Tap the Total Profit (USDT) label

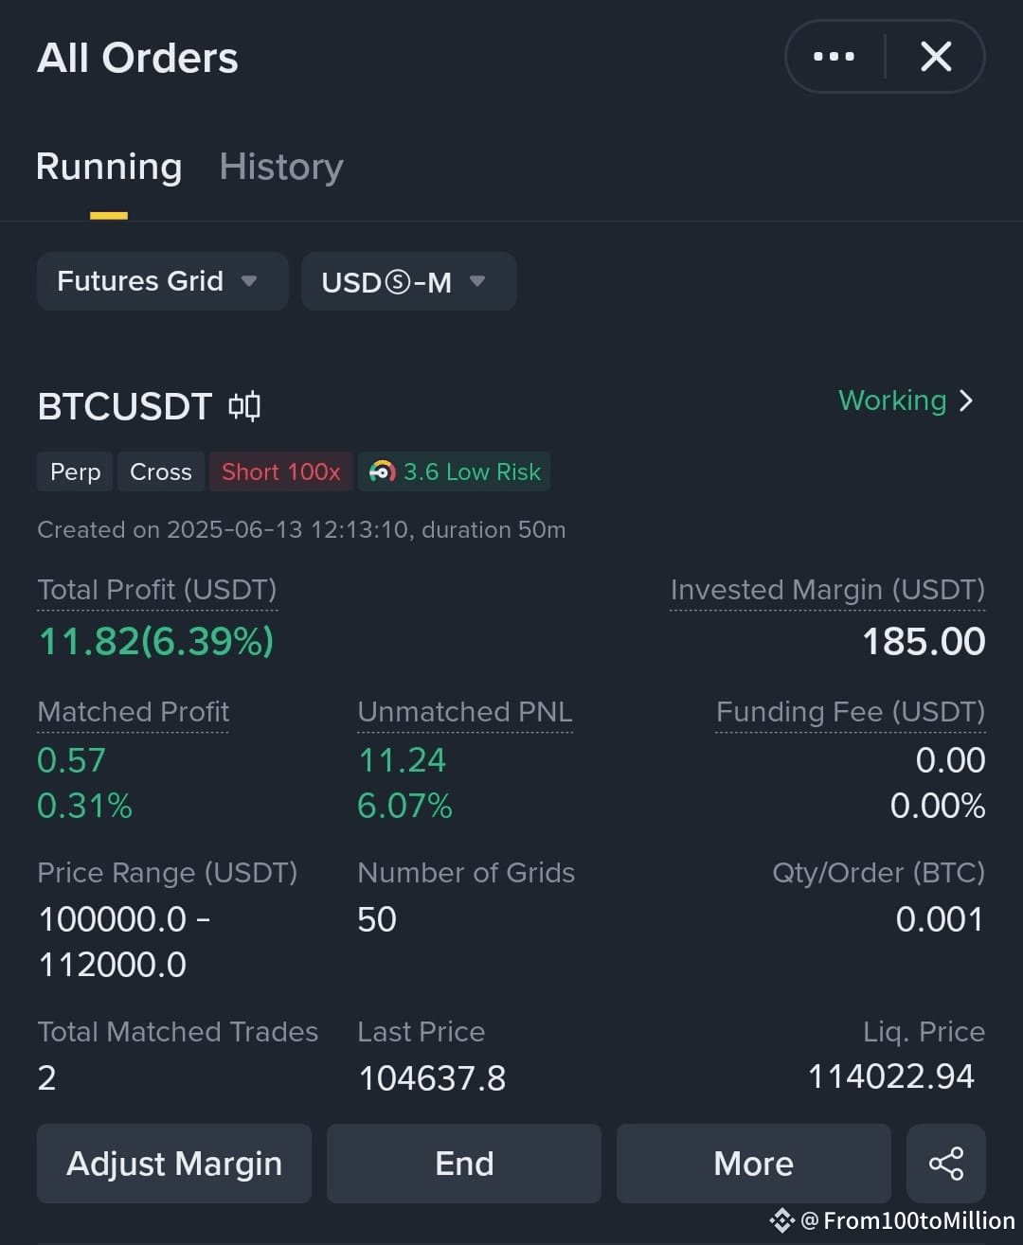[x=157, y=590]
